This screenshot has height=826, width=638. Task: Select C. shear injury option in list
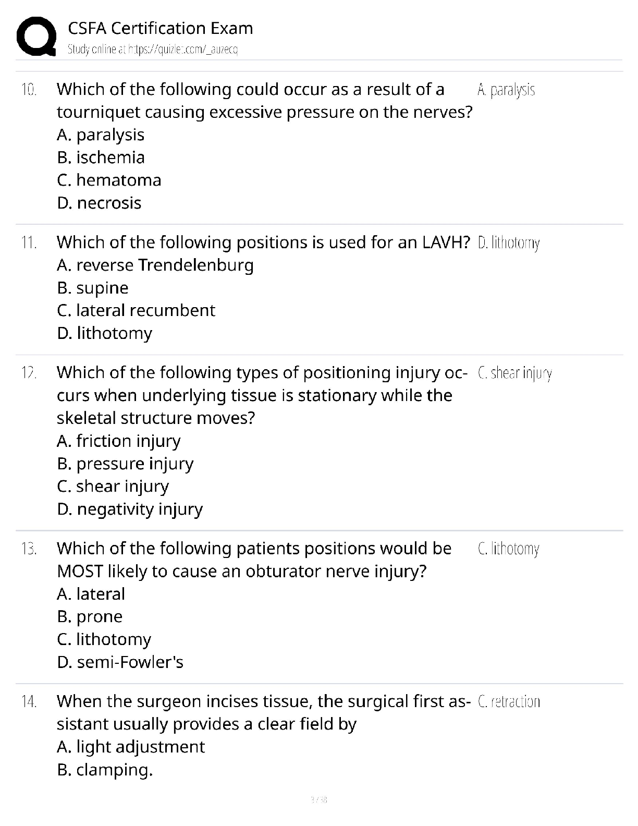point(113,487)
